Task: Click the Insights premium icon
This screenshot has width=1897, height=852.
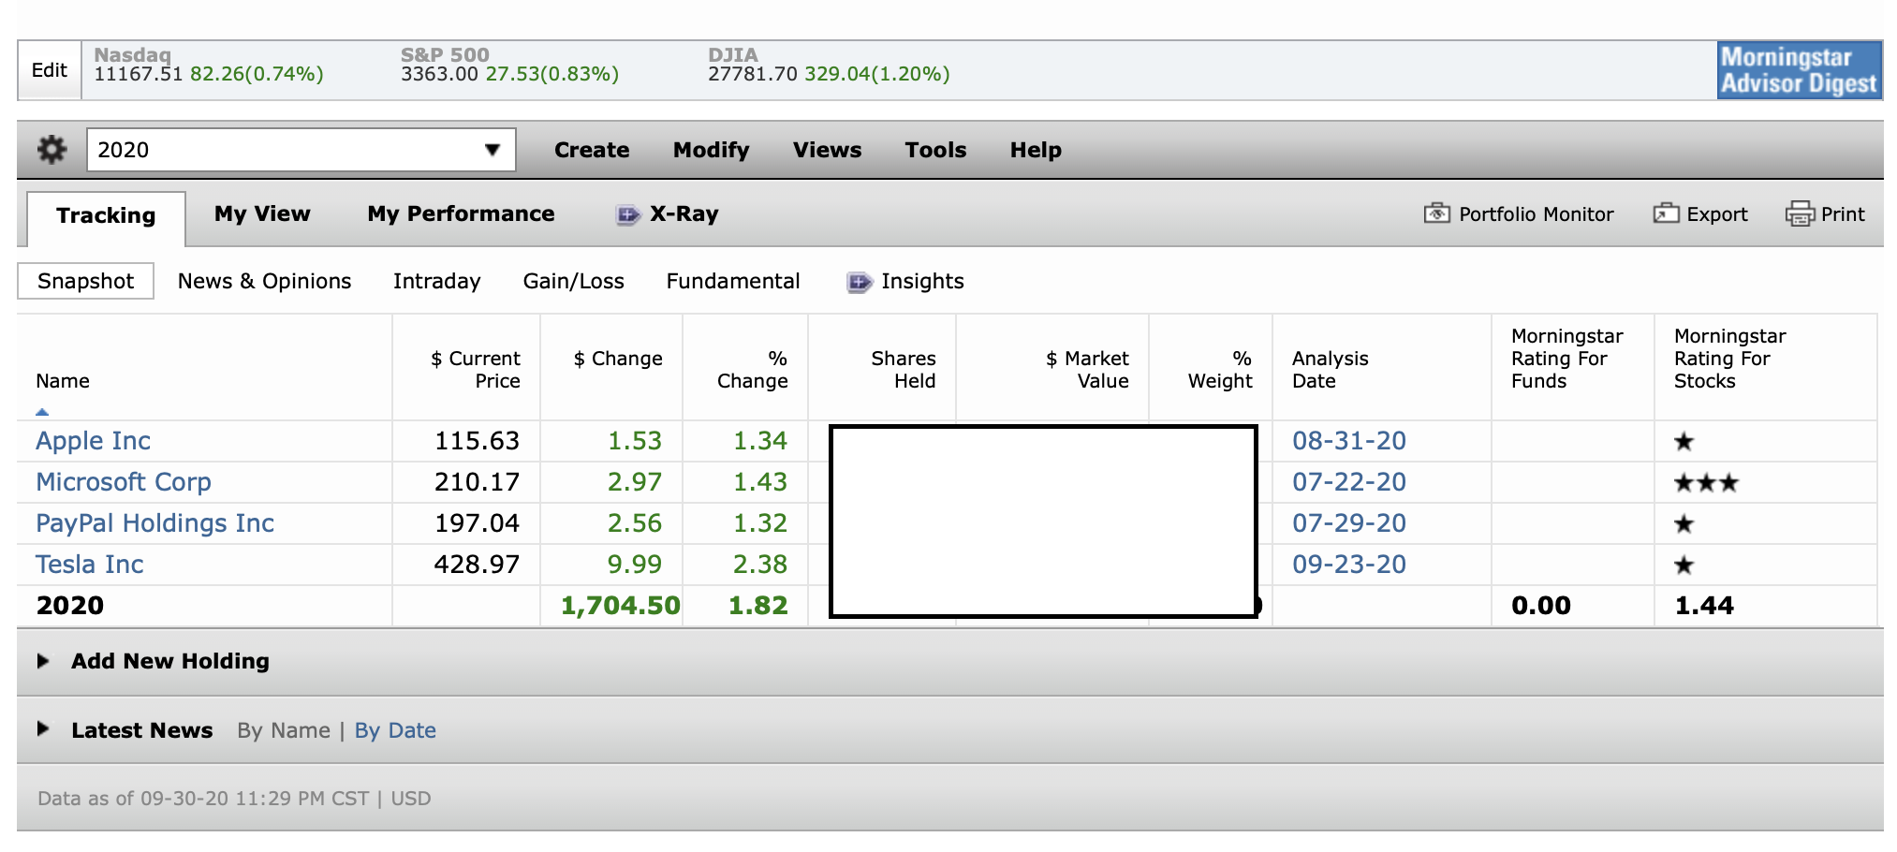Action: (x=859, y=282)
